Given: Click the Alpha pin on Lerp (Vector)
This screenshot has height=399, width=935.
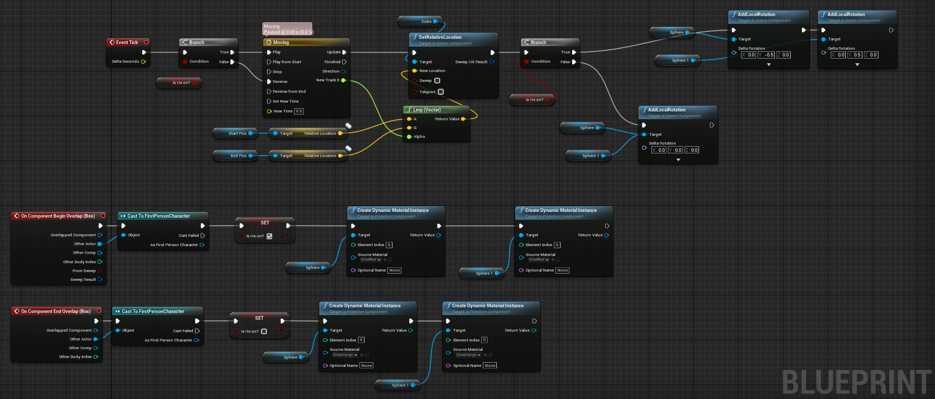Looking at the screenshot, I should [x=409, y=136].
